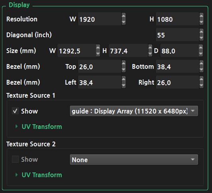Increase Diagonal inch value with up arrow
This screenshot has height=193, width=212.
[x=201, y=32]
